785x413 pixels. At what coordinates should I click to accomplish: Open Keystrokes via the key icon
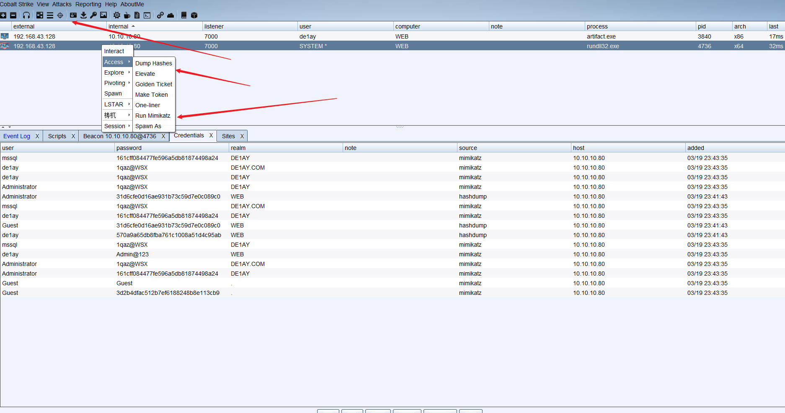pyautogui.click(x=93, y=15)
